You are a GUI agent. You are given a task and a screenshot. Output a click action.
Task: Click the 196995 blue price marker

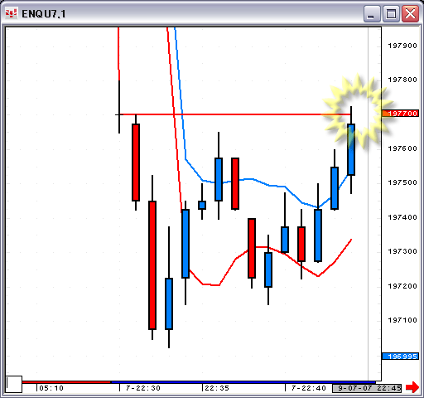(400, 356)
